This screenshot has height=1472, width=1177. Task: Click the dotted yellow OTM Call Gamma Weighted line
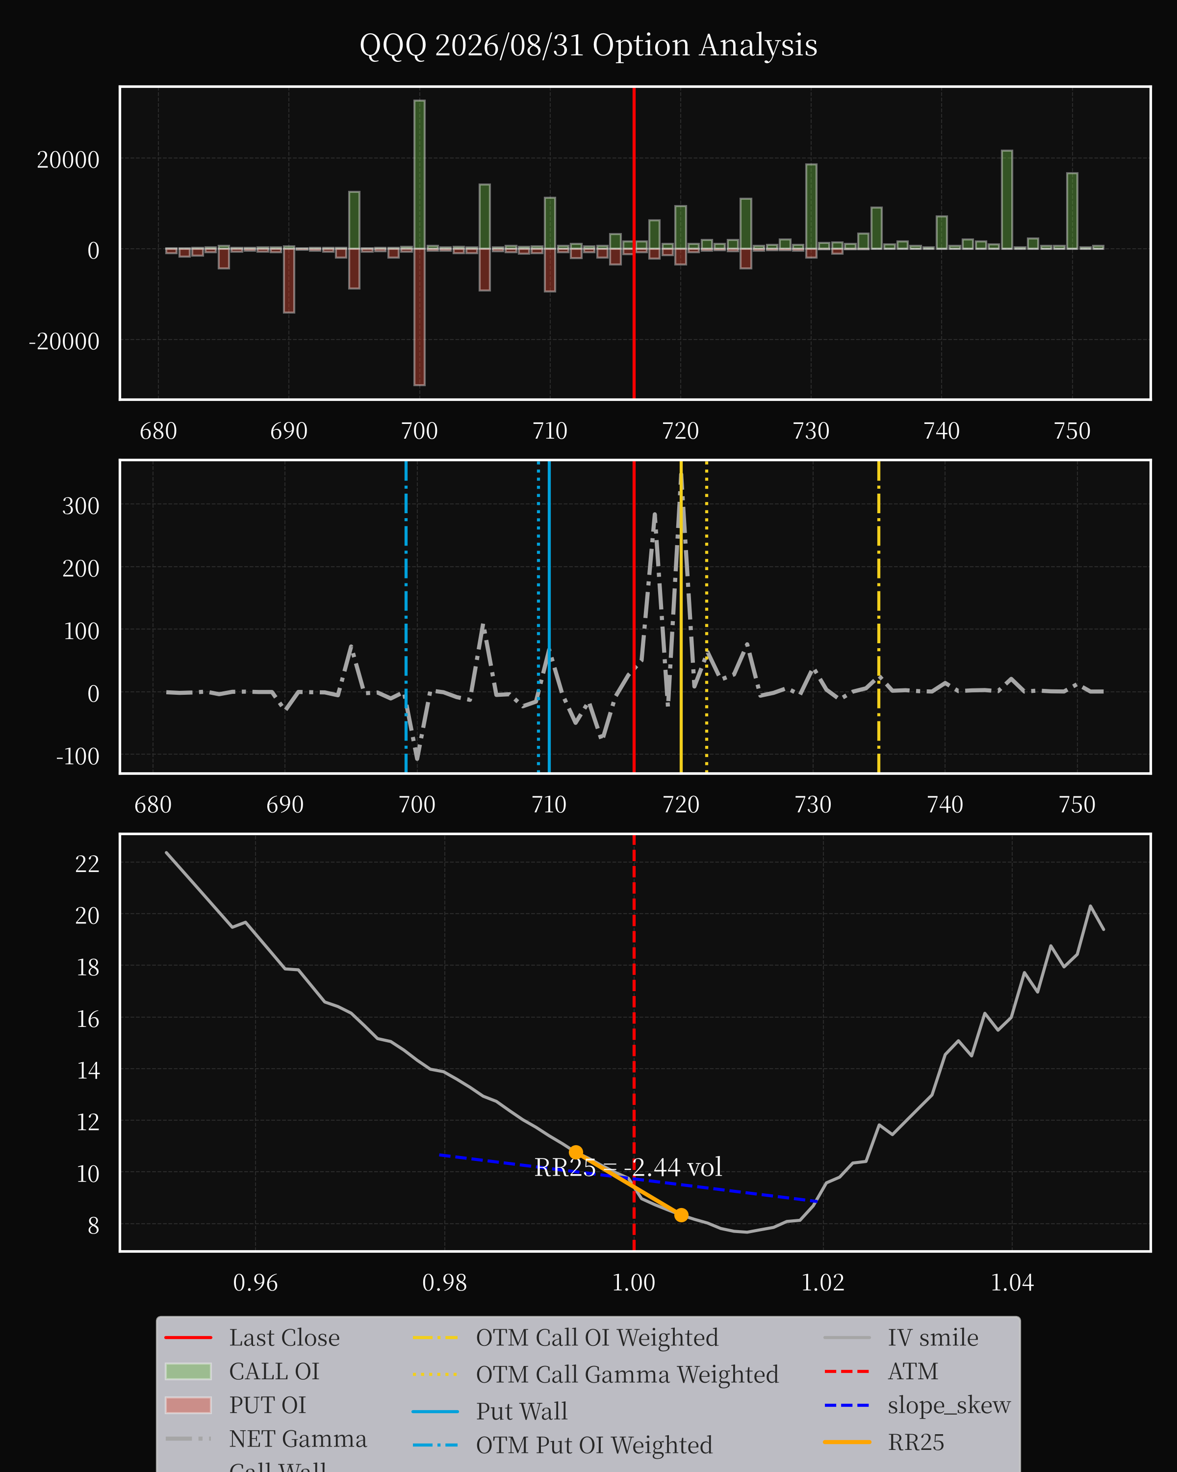706,617
